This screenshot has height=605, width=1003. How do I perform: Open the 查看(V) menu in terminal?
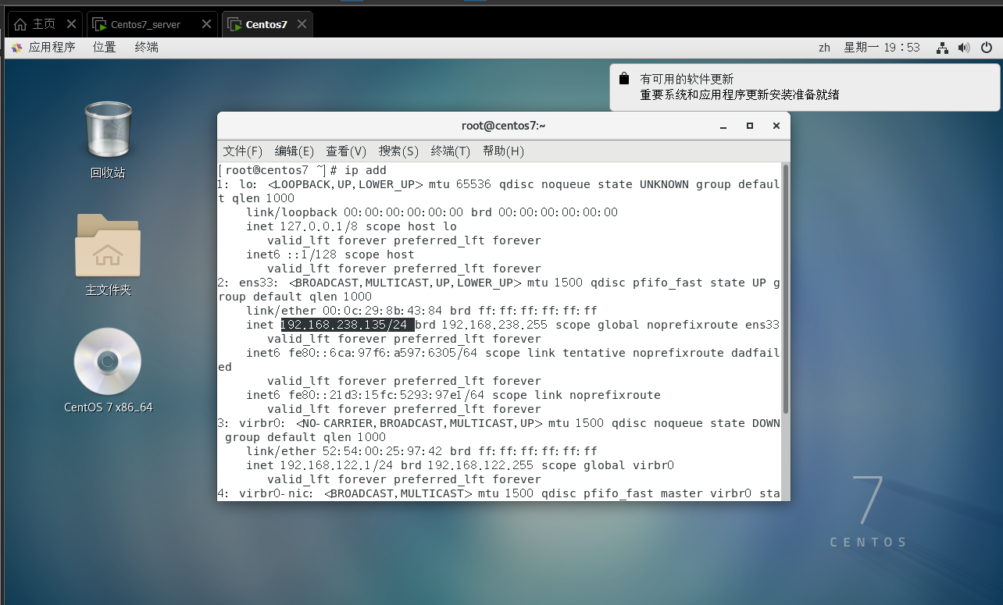pos(346,151)
